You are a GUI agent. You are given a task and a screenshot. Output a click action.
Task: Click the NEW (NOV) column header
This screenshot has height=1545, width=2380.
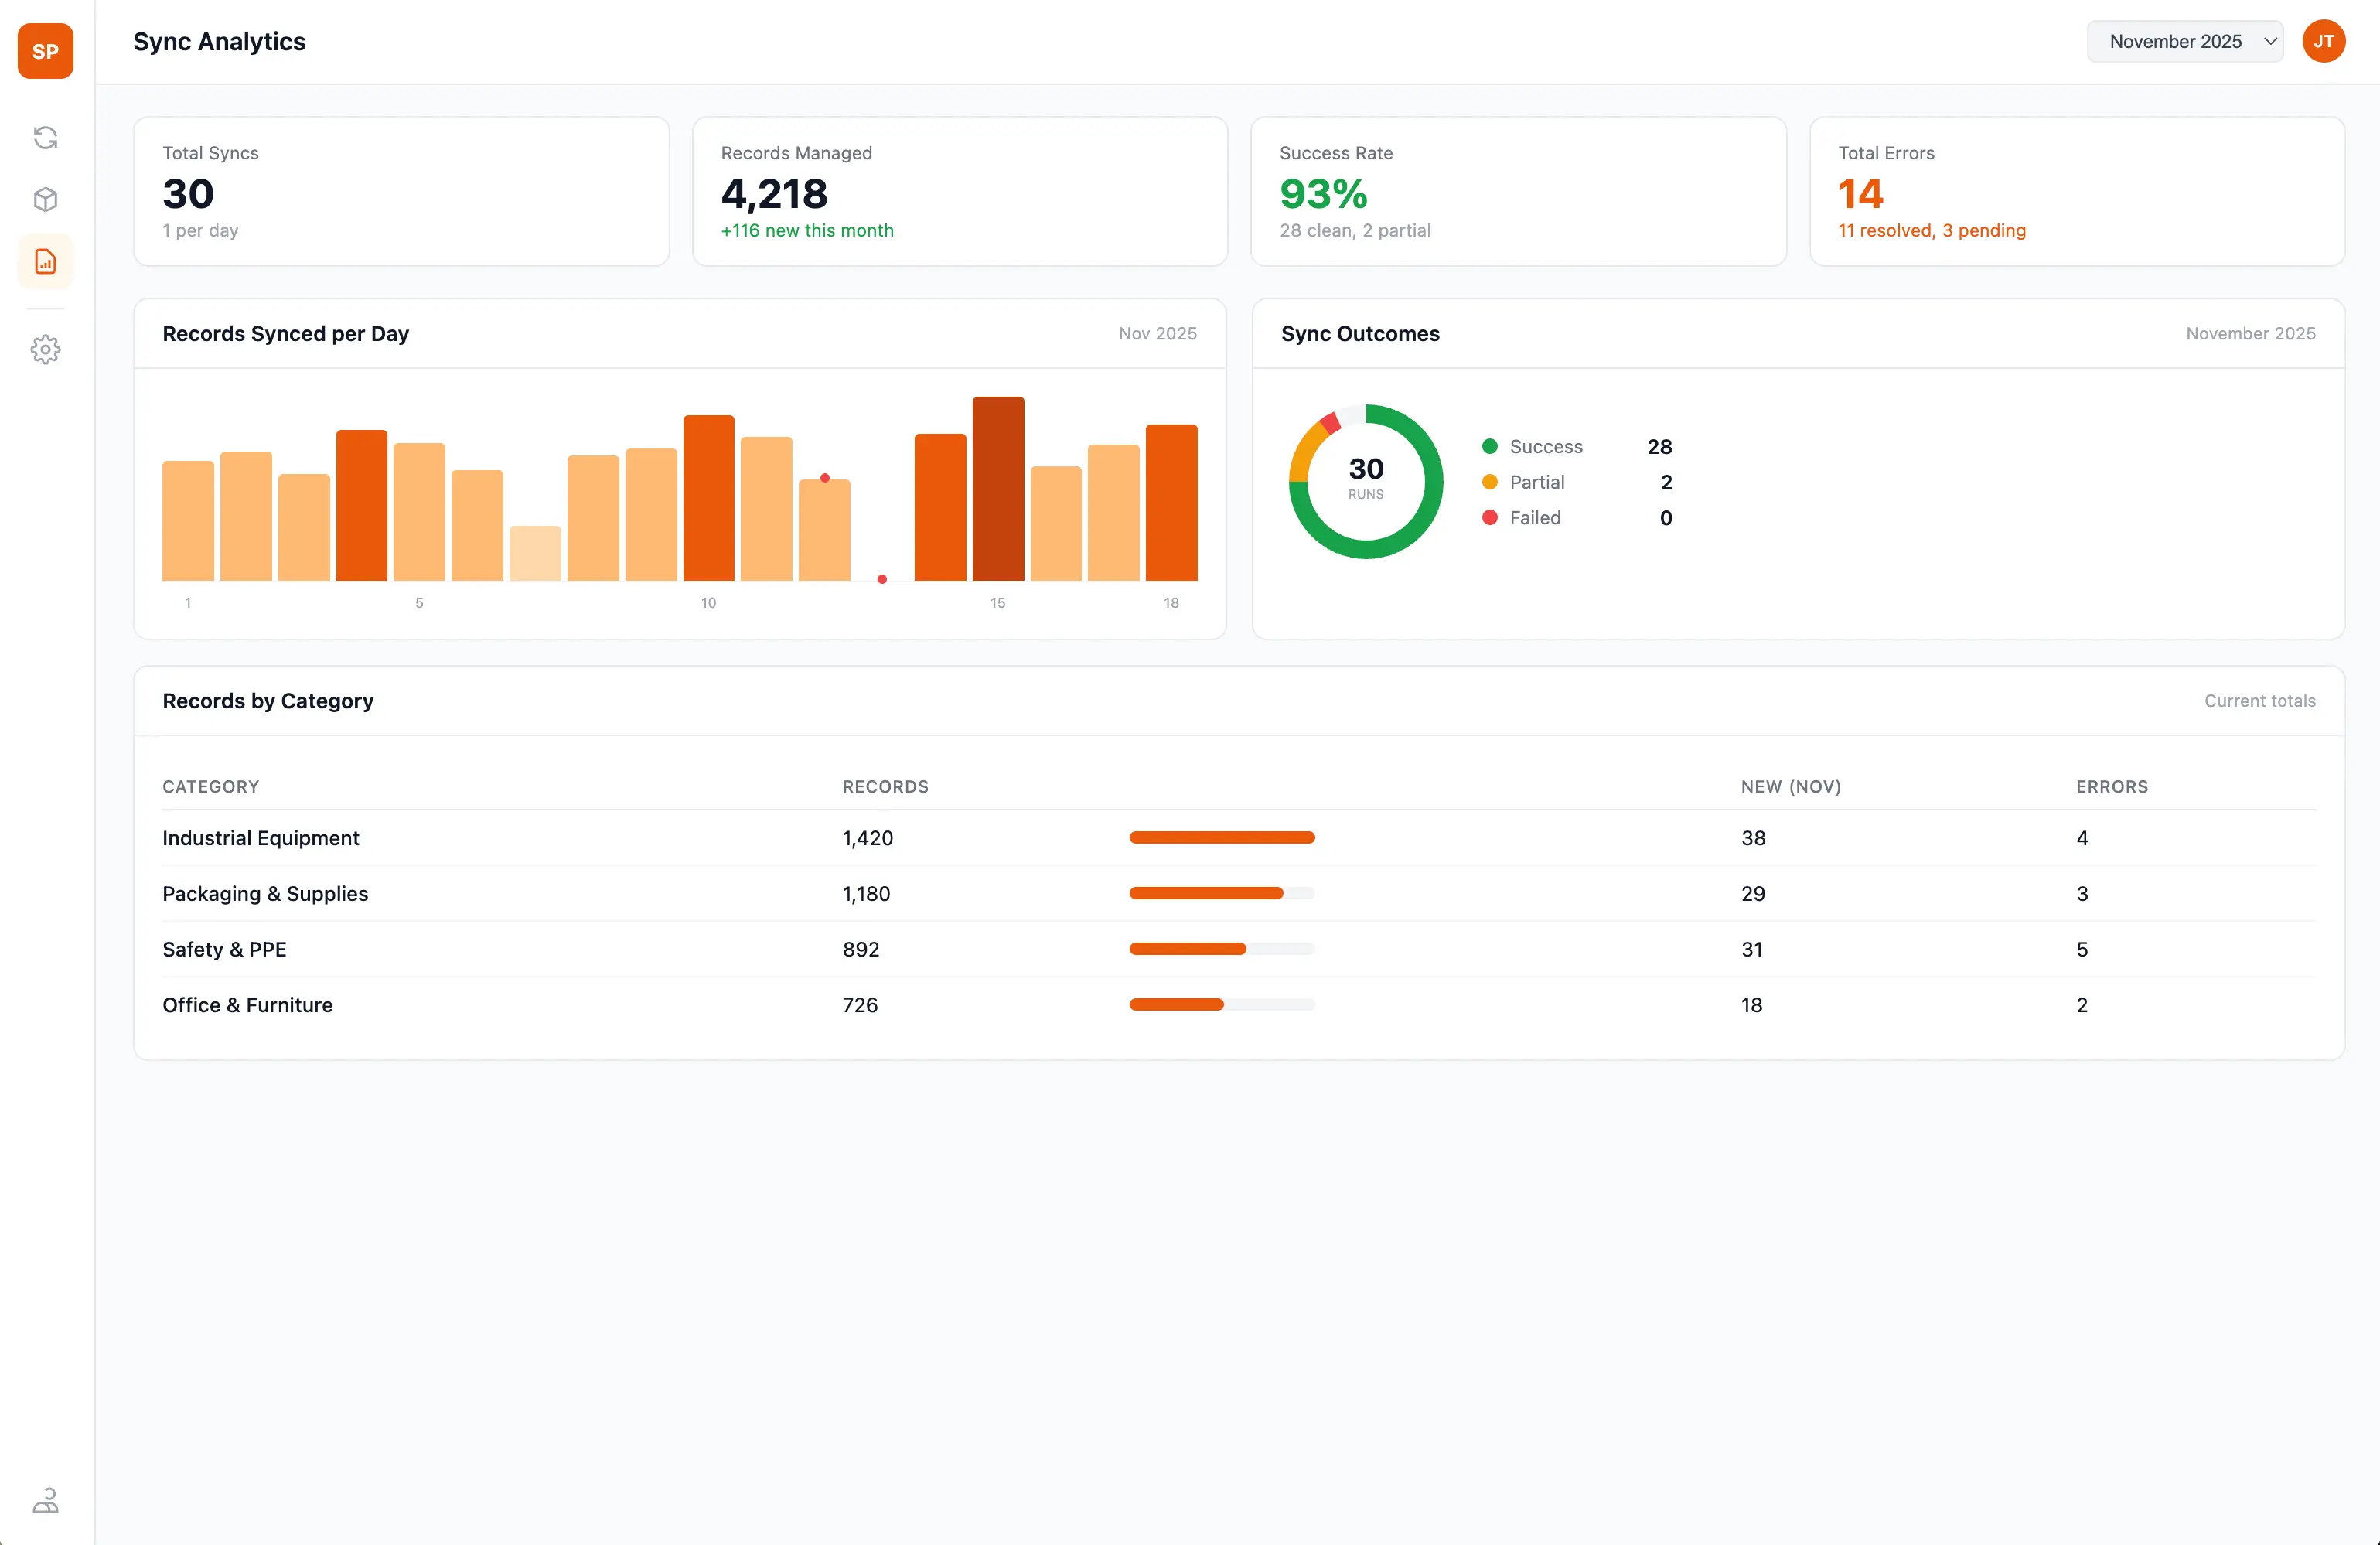(x=1791, y=786)
